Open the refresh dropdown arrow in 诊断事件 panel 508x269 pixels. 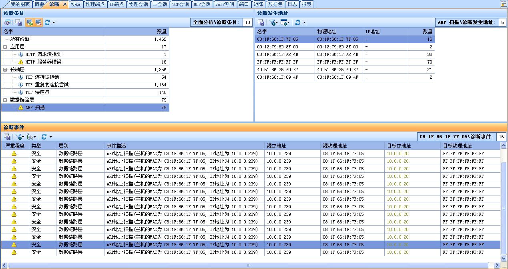tap(50, 136)
